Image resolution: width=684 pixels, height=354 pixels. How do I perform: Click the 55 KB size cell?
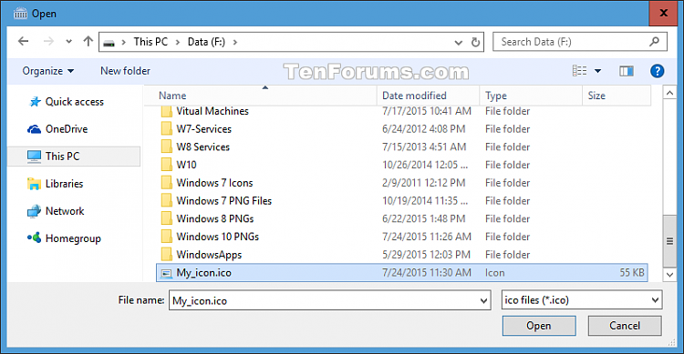pyautogui.click(x=632, y=273)
